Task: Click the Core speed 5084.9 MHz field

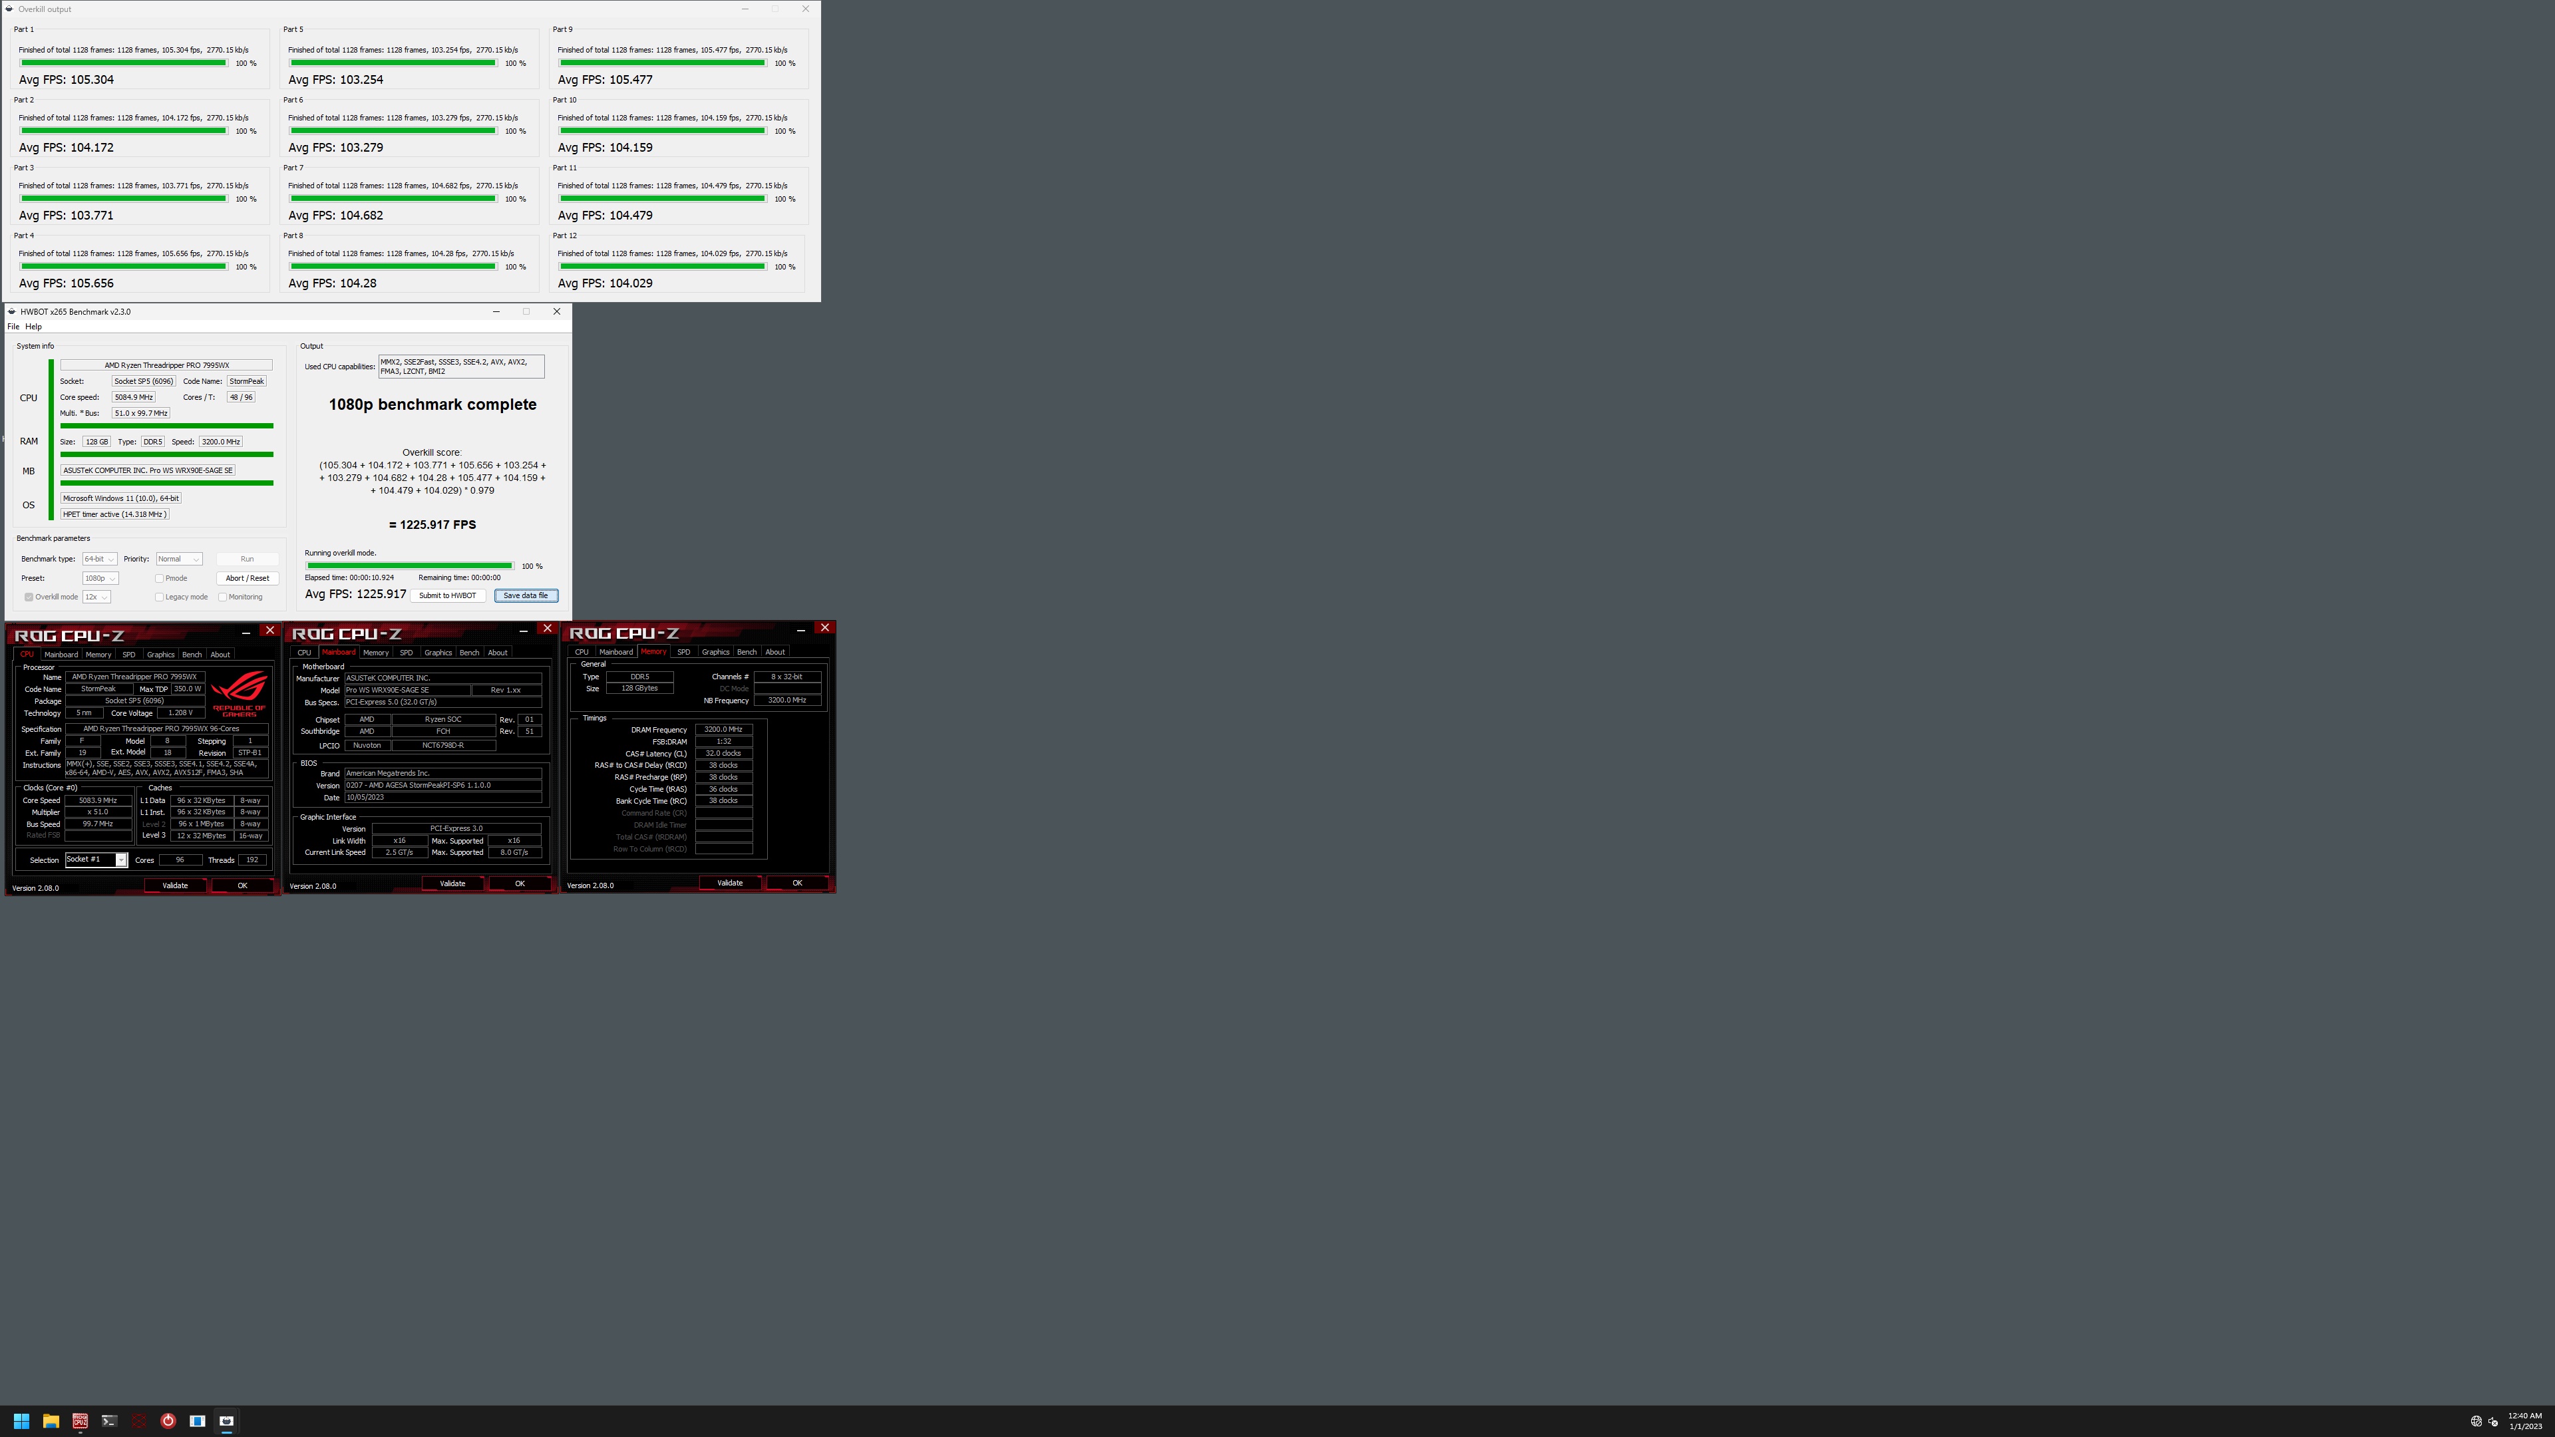Action: (133, 397)
